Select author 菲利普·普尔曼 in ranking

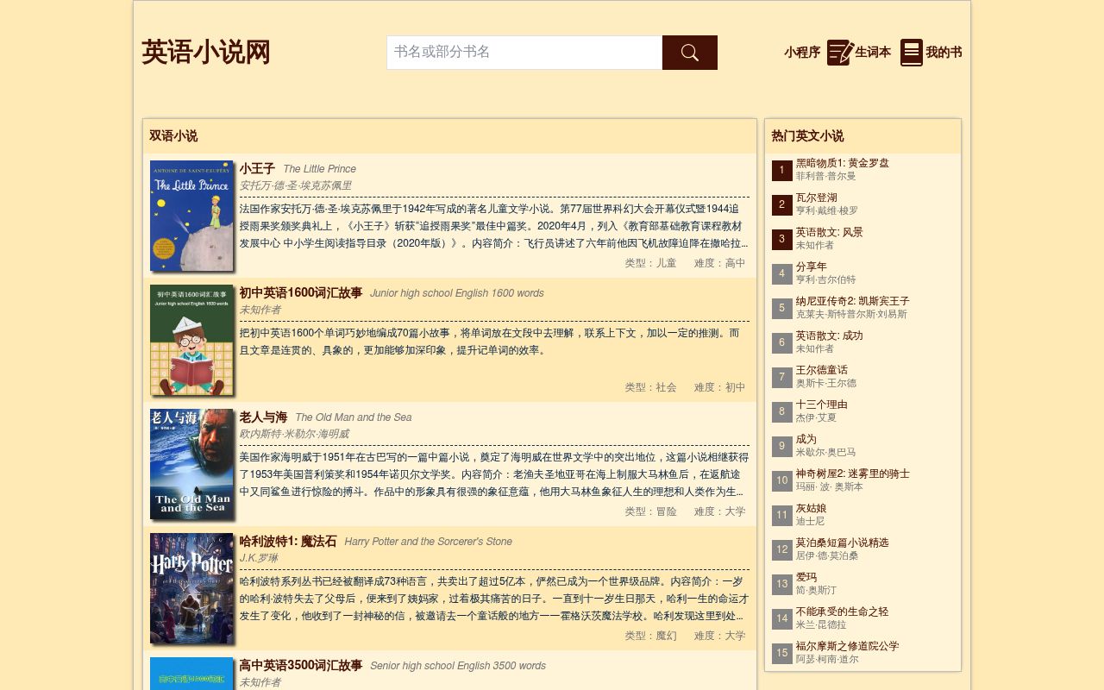point(826,176)
